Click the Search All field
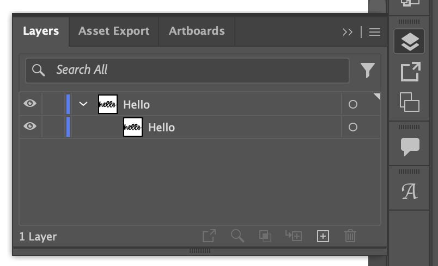438x266 pixels. tap(187, 70)
